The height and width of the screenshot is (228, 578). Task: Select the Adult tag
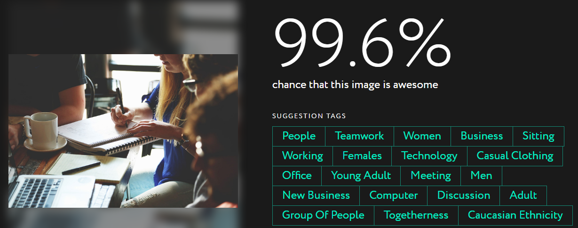(523, 195)
